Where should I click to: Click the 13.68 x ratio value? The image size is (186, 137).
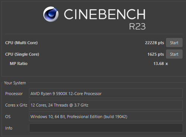click(161, 63)
